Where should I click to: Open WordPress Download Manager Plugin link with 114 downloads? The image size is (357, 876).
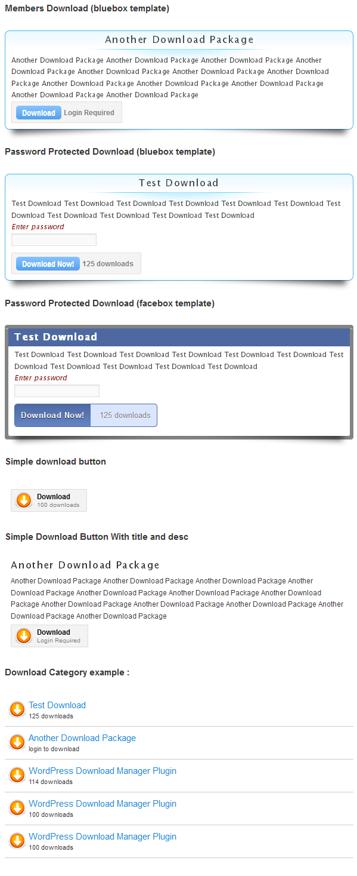point(103,771)
